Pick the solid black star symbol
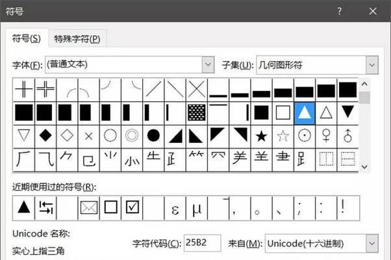The height and width of the screenshot is (260, 391). pyautogui.click(x=261, y=136)
